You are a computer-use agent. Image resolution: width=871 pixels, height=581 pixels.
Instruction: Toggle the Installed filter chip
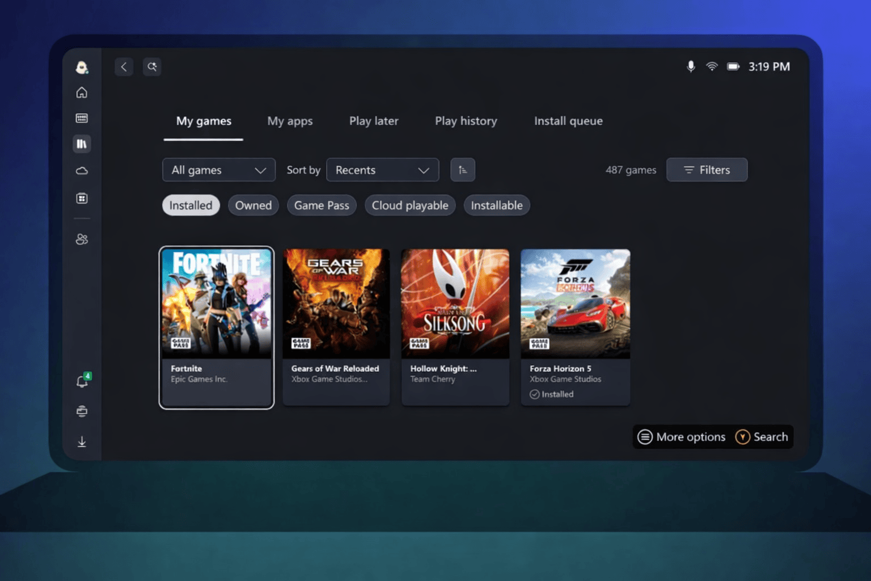point(191,205)
